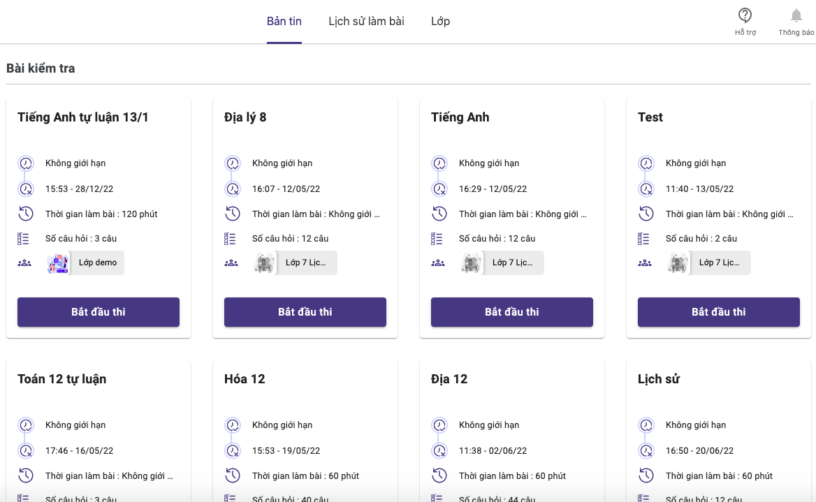Click the duration clock icon on Lịch sử card
This screenshot has height=502, width=816.
pyautogui.click(x=646, y=475)
